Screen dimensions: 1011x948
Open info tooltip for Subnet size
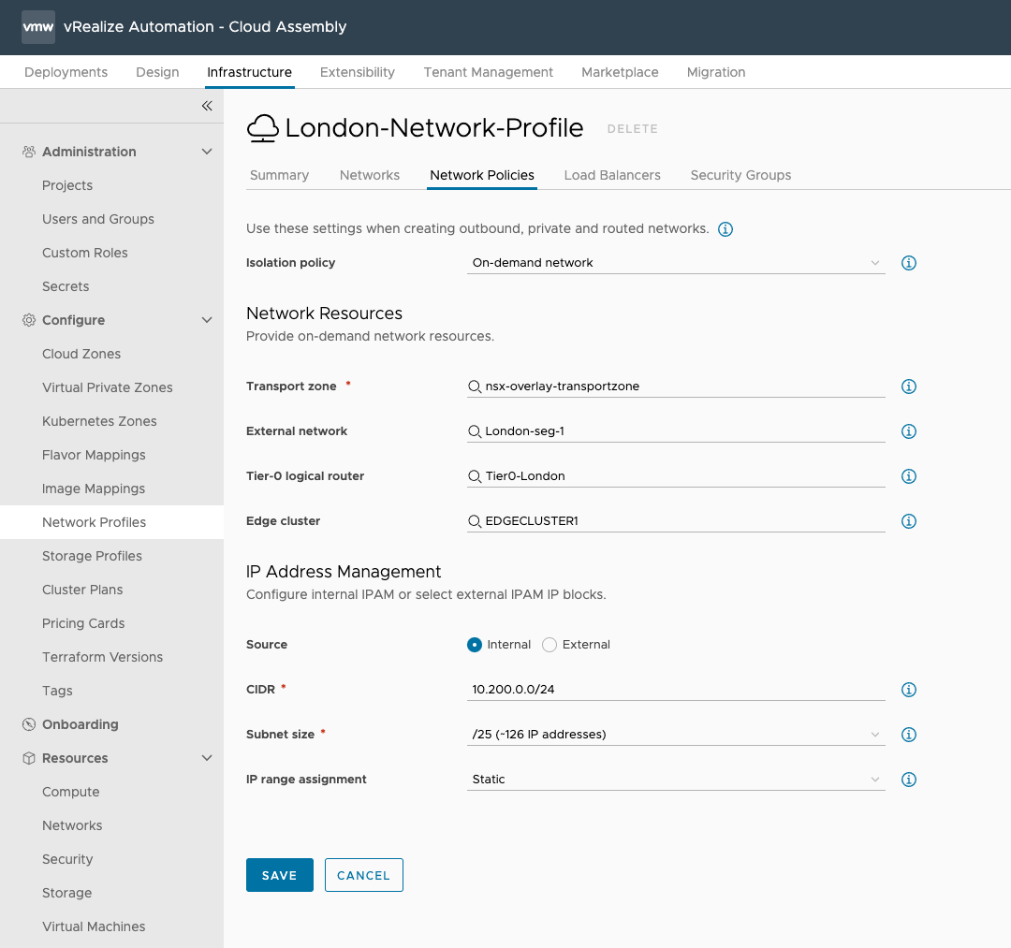pos(908,735)
